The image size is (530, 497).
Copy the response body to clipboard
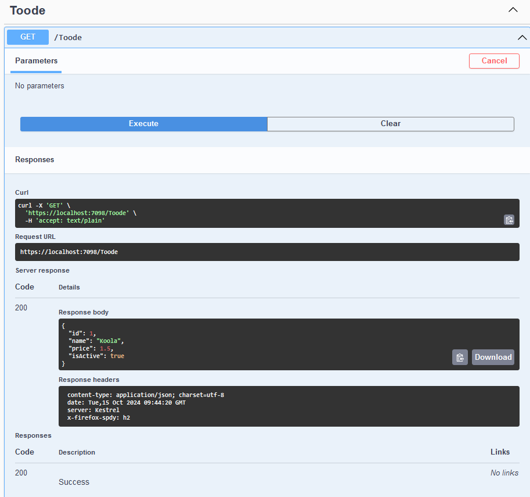point(460,357)
